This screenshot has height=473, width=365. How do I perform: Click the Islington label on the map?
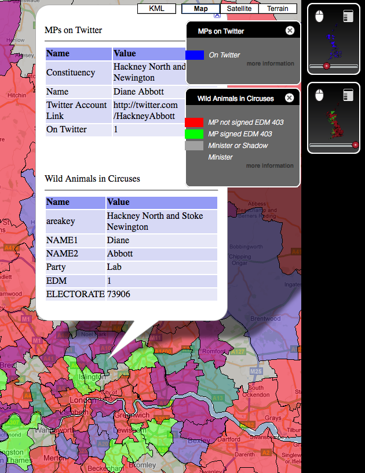(92, 377)
